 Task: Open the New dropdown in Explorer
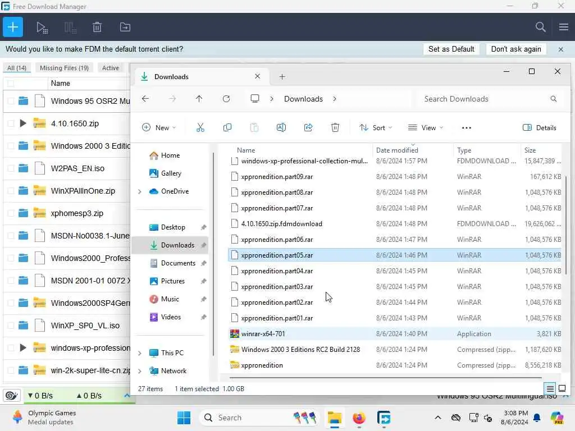point(159,127)
